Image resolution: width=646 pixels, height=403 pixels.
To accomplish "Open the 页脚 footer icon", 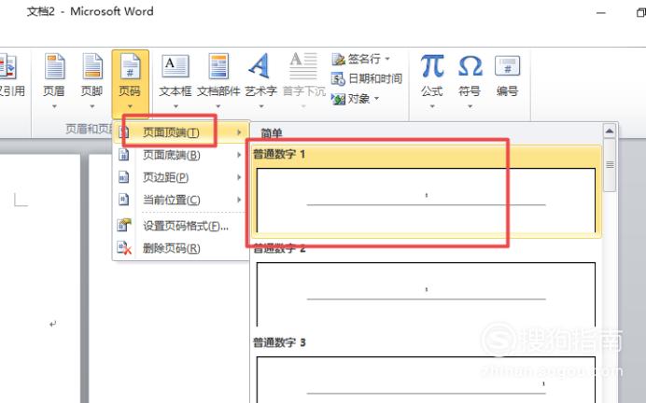I will pyautogui.click(x=92, y=66).
